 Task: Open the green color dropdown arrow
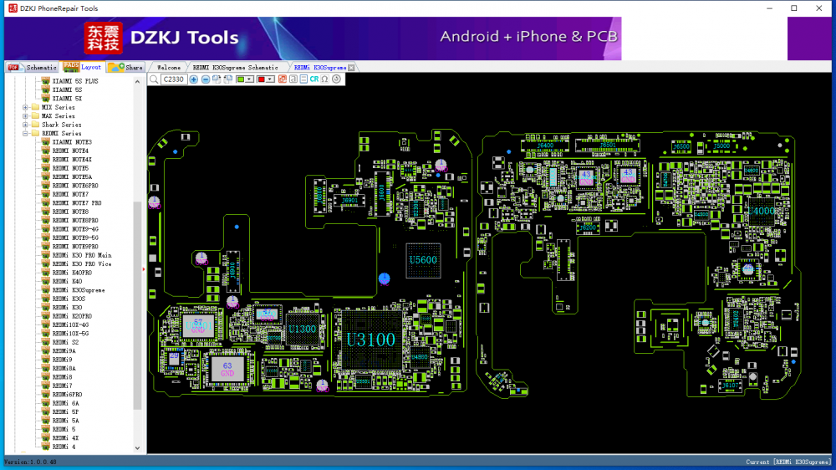click(x=249, y=79)
